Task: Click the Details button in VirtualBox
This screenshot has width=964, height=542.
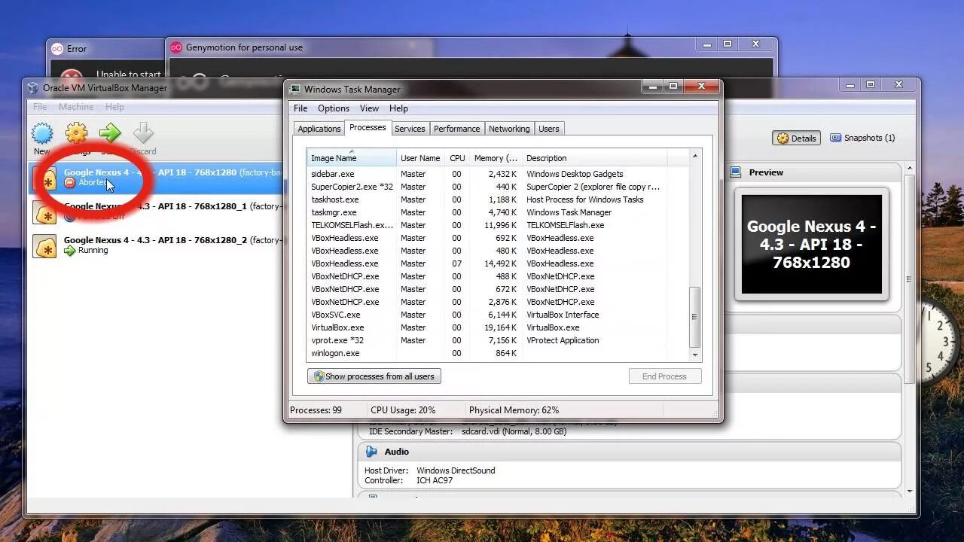Action: 797,138
